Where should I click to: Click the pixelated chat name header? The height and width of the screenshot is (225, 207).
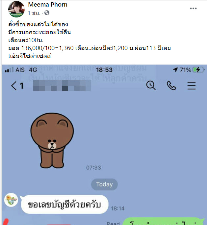[x=62, y=86]
